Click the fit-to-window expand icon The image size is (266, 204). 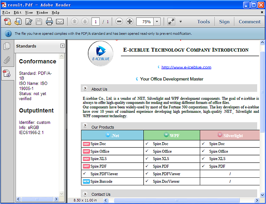(171, 22)
